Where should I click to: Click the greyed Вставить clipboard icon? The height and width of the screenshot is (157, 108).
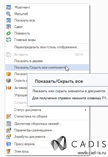(x=9, y=54)
